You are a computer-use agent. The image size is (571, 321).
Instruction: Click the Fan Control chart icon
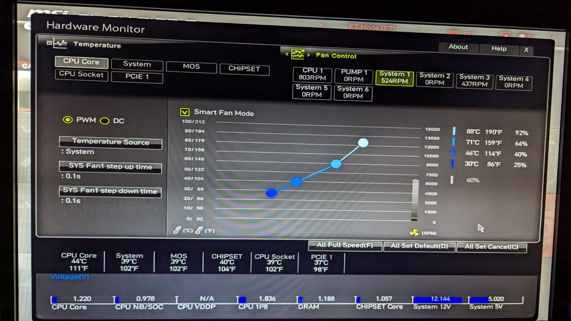pyautogui.click(x=298, y=54)
